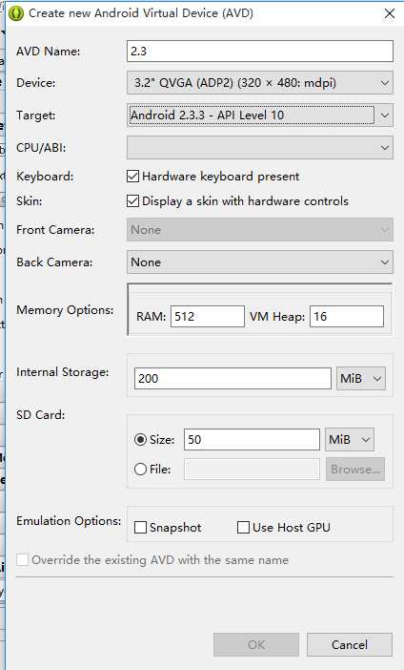Enable the Use Host GPU checkbox
Screen dimensions: 404x670
tap(243, 527)
